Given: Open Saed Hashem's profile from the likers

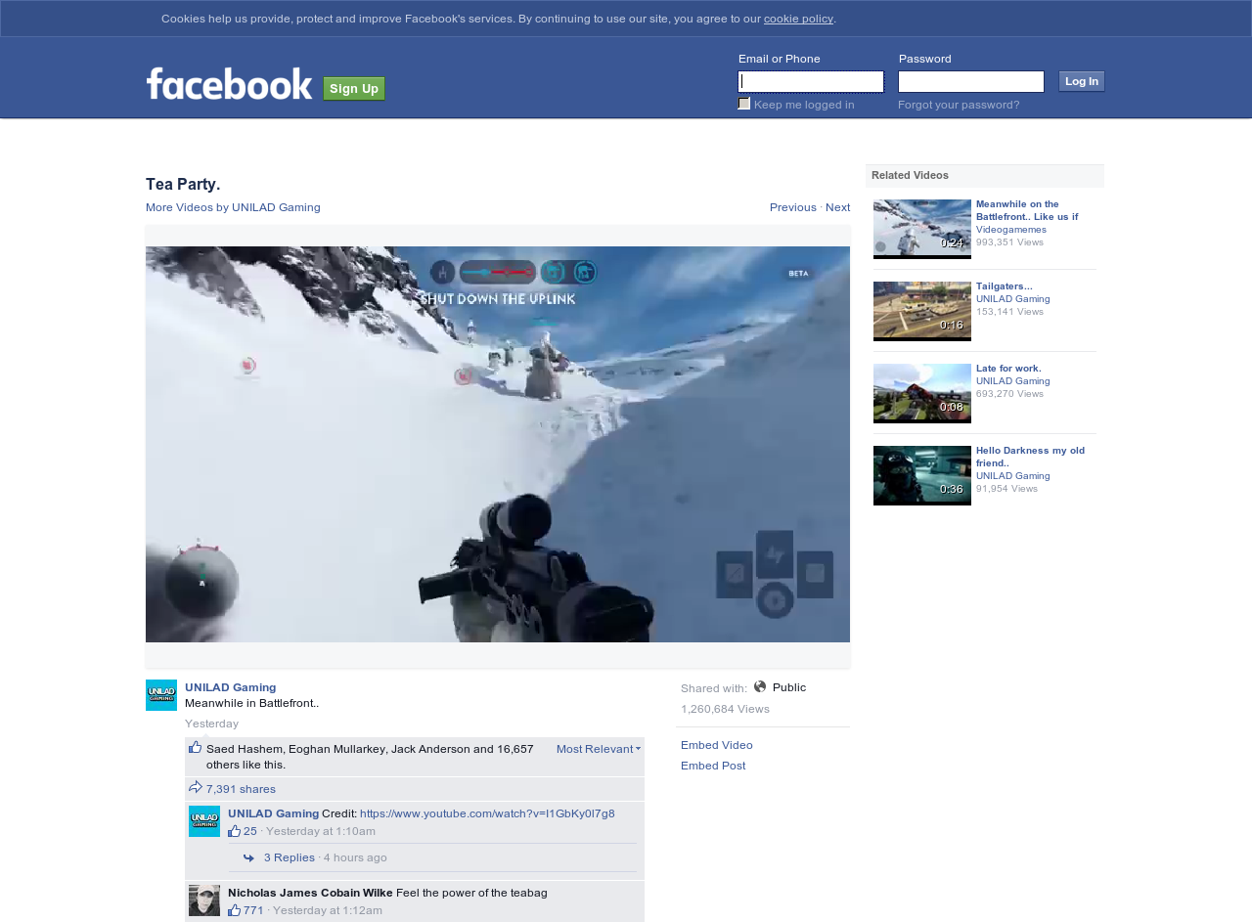Looking at the screenshot, I should pyautogui.click(x=245, y=749).
